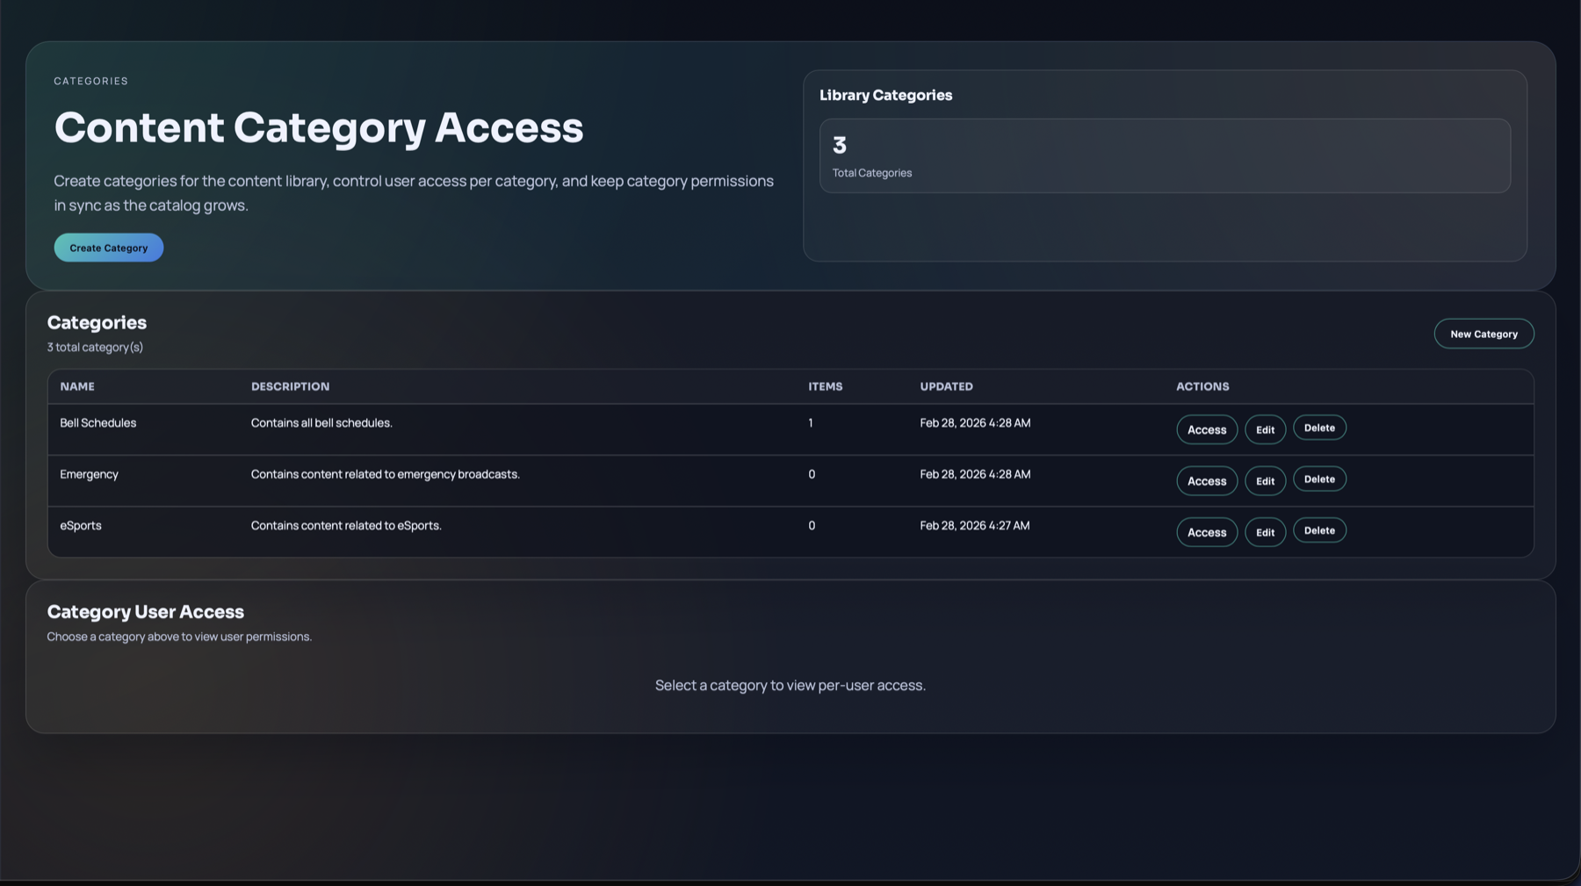Image resolution: width=1581 pixels, height=886 pixels.
Task: Click the Categories section heading
Action: [97, 322]
